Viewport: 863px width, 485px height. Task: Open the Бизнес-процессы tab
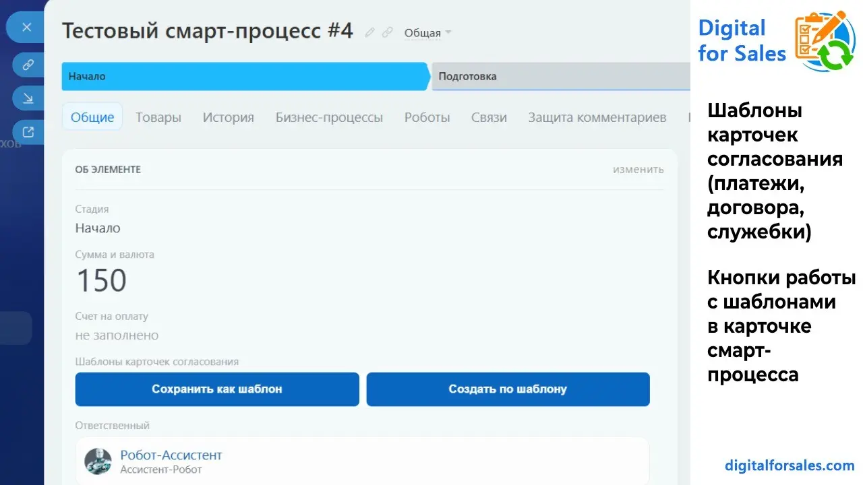click(x=329, y=117)
